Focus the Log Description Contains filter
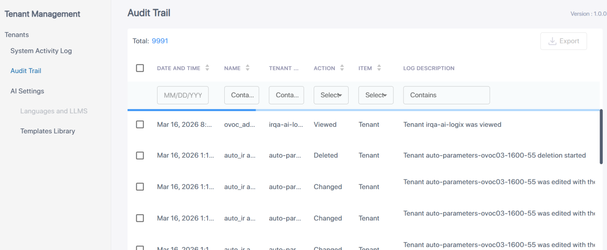Viewport: 607px width, 250px height. click(446, 95)
